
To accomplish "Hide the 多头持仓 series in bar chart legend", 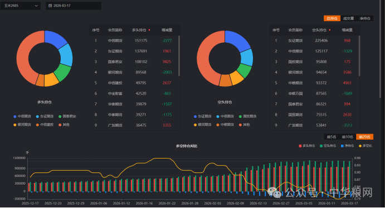I will tap(307, 146).
